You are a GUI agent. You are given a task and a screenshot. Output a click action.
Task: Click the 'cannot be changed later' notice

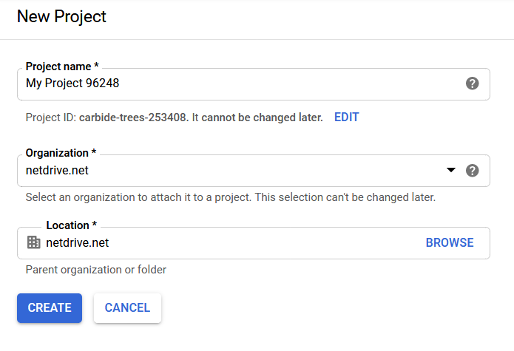pos(262,117)
